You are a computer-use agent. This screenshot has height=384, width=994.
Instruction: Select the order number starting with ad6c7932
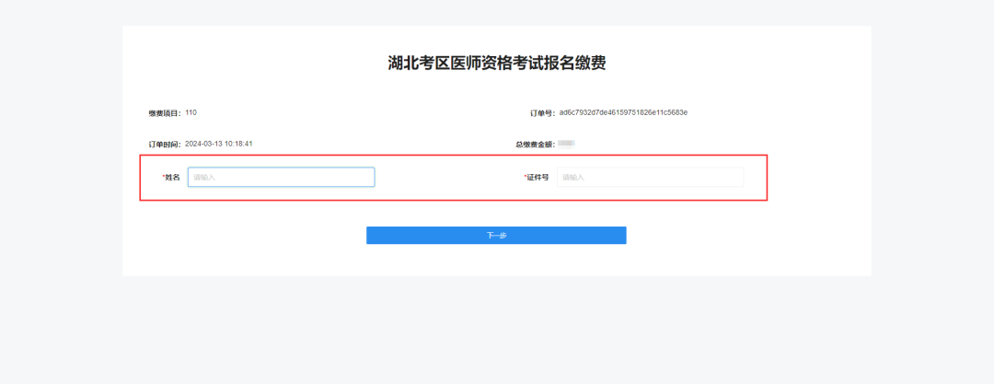point(623,112)
